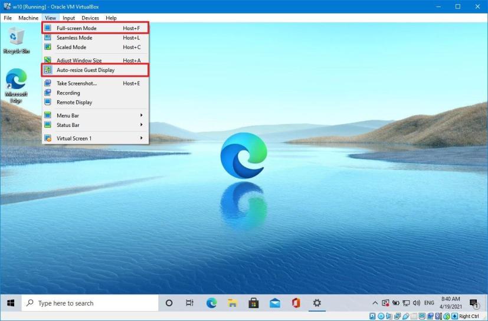The height and width of the screenshot is (321, 488).
Task: Click the display status bar icon
Action: 422,316
